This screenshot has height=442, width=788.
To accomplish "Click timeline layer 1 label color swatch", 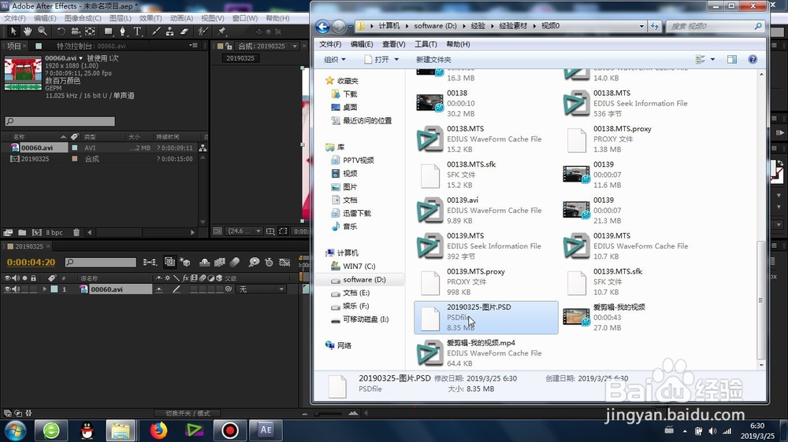I will click(x=54, y=289).
